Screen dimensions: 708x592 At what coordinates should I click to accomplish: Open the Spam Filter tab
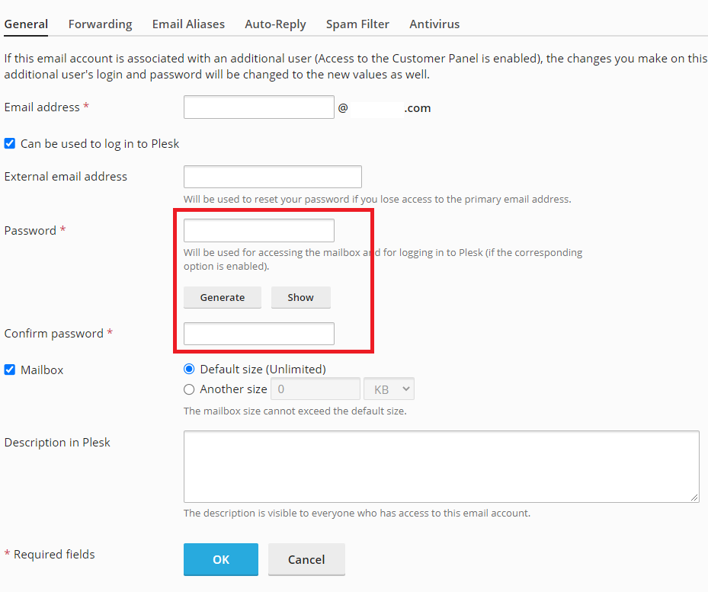coord(357,24)
